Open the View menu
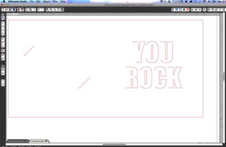The width and height of the screenshot is (226, 147). tap(55, 1)
